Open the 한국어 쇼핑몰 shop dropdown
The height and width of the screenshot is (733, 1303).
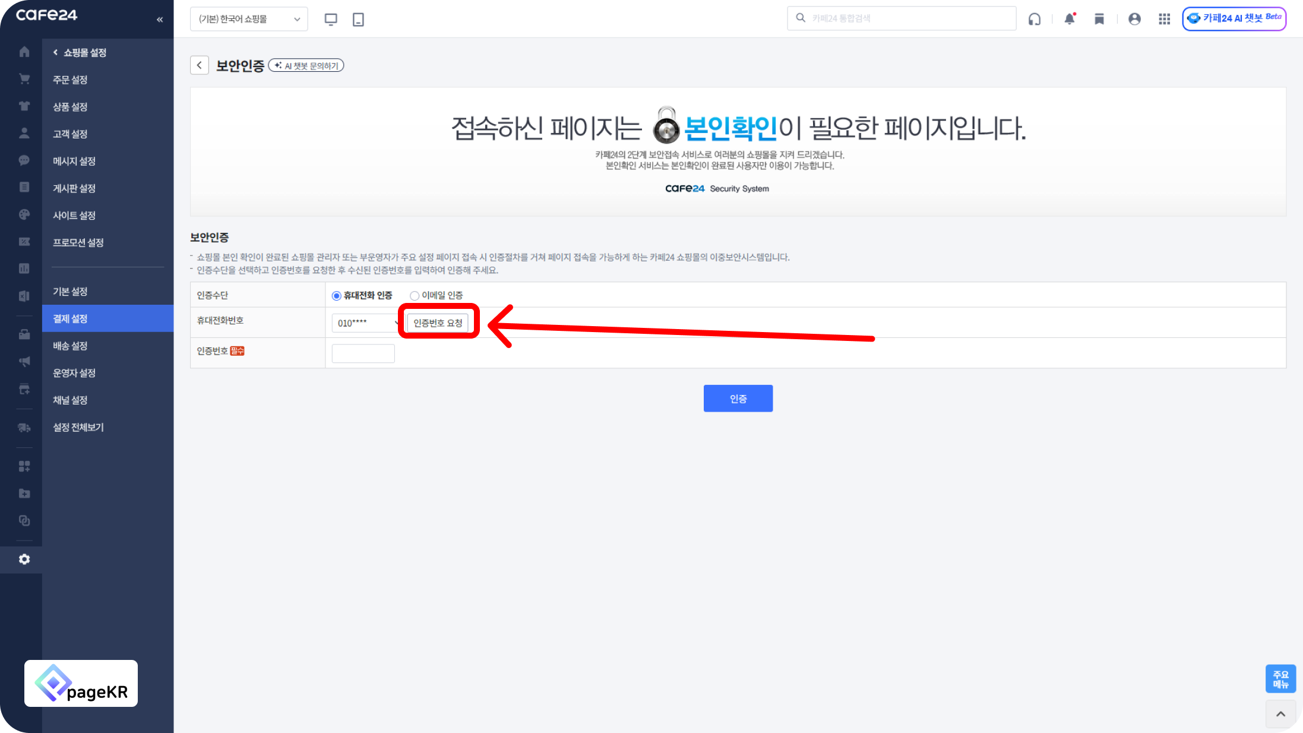(x=249, y=19)
